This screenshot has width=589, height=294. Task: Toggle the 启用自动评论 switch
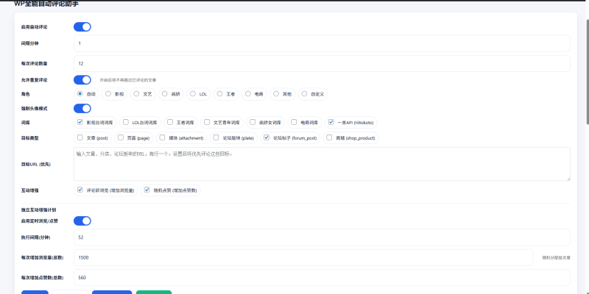point(82,27)
